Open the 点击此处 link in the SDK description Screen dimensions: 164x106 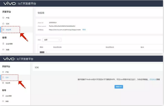153,79
